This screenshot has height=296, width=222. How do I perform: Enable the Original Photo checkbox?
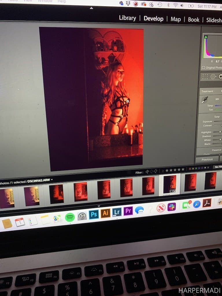click(x=203, y=67)
